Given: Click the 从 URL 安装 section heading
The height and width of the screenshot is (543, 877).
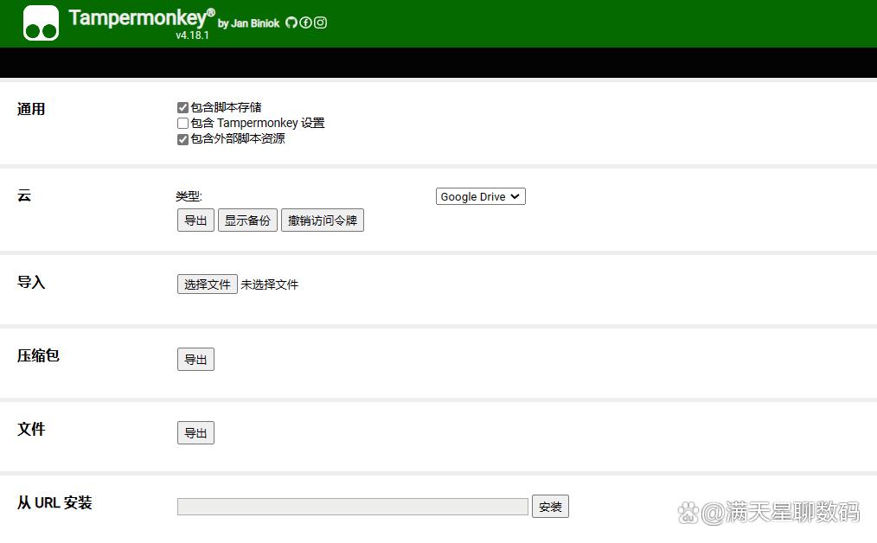Looking at the screenshot, I should (54, 502).
